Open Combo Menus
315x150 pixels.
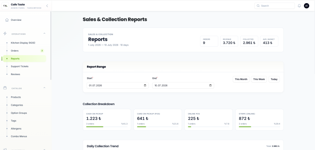19,136
